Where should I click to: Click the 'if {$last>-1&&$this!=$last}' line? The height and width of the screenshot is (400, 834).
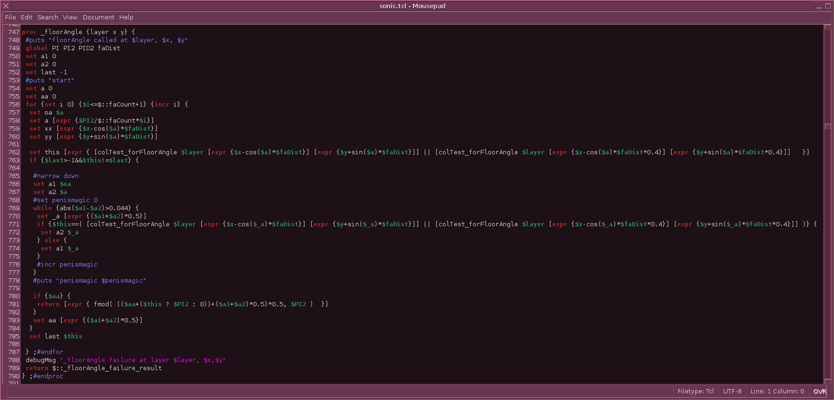click(84, 160)
